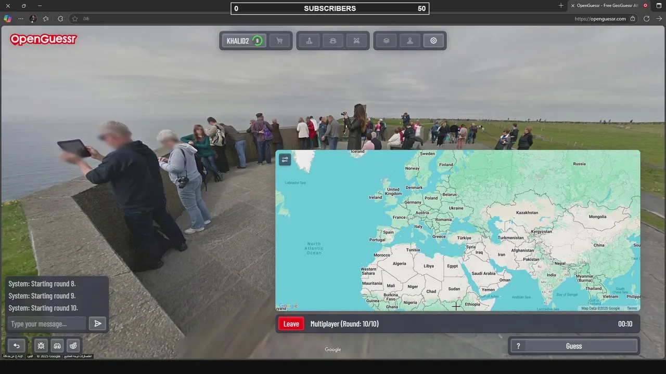Open the settings gear icon
The height and width of the screenshot is (374, 666).
(433, 41)
